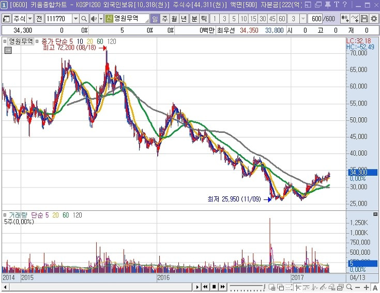Open the left panel toggle icon in the toolbar

coord(7,19)
